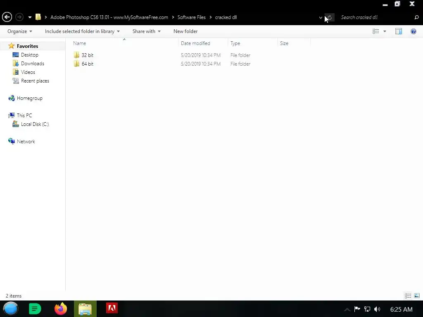Open the Adobe app on taskbar

(112, 308)
